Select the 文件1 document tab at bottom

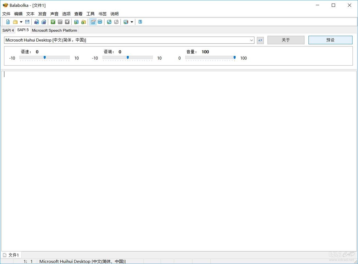[11, 255]
